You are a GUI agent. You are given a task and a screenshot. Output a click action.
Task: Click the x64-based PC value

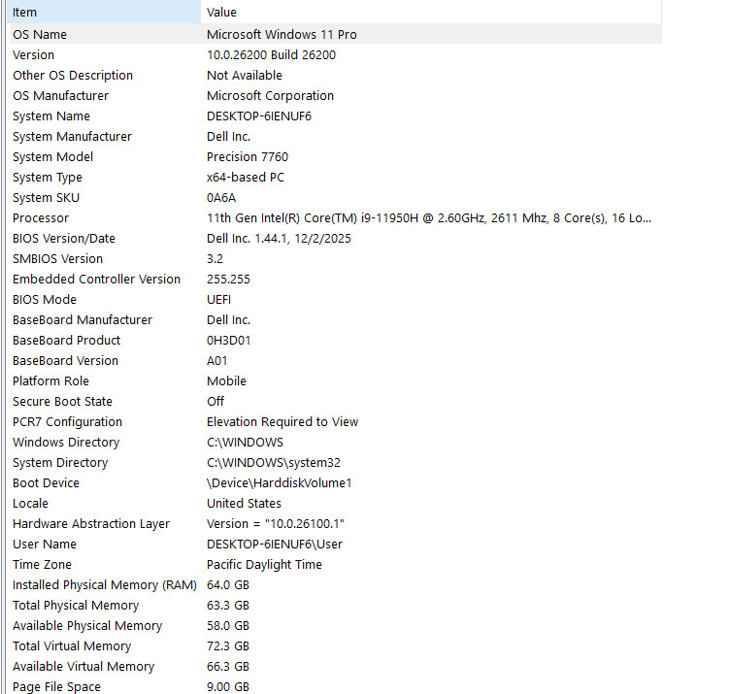pyautogui.click(x=246, y=178)
